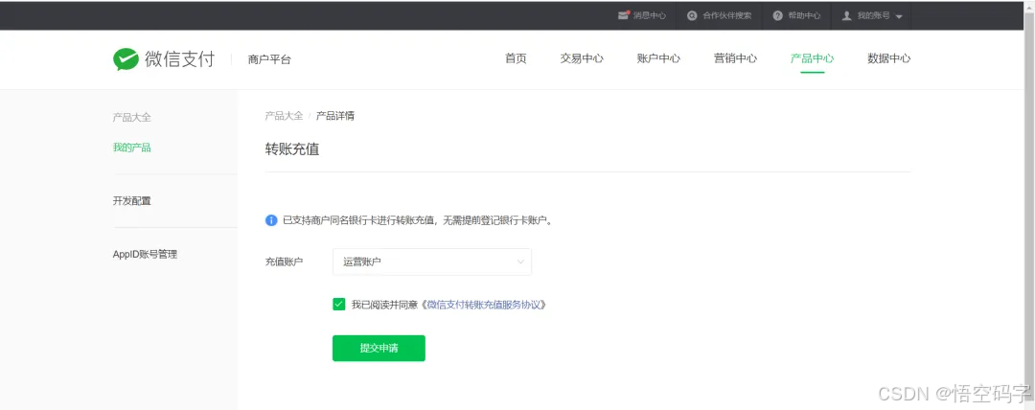Image resolution: width=1035 pixels, height=410 pixels.
Task: Select 我的产品 in the left sidebar
Action: click(x=132, y=148)
